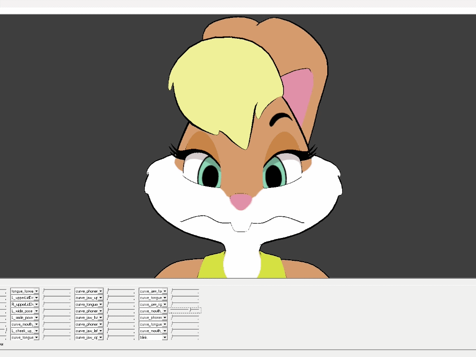Image resolution: width=476 pixels, height=357 pixels.
Task: Expand the L_wide_pose combo box
Action: click(x=25, y=311)
